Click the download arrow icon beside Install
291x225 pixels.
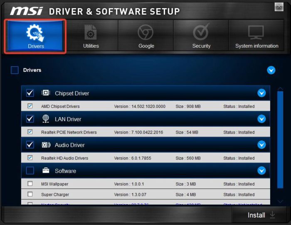pos(272,215)
